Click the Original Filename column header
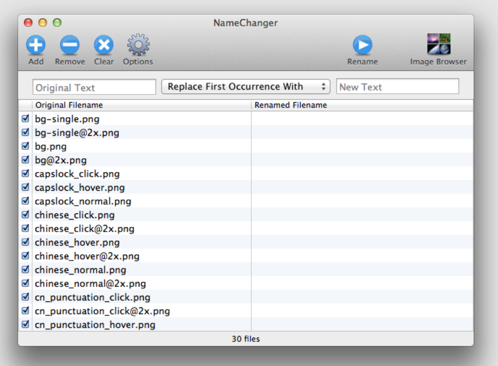 142,105
